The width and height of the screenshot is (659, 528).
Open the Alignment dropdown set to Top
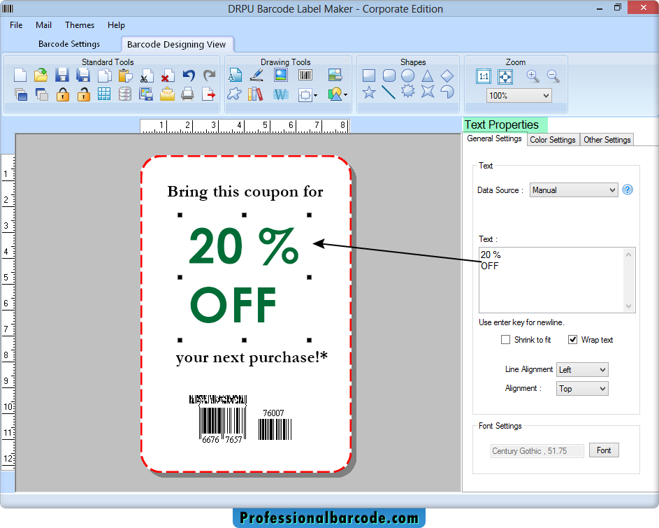coord(581,388)
